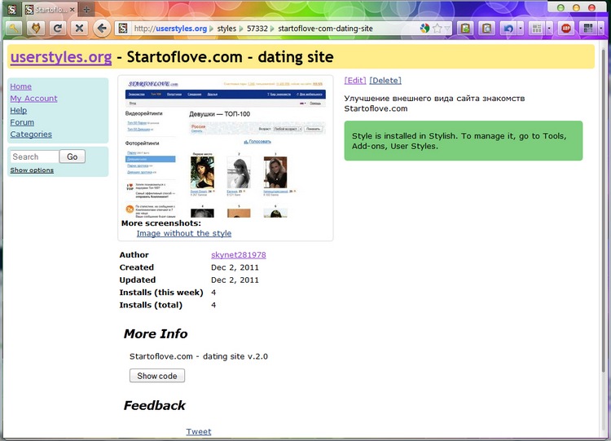Go back with the round arrow button
This screenshot has width=611, height=441.
tap(102, 28)
